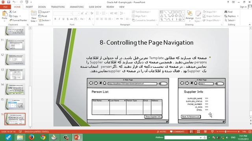Align text left in Paragraph group
Image resolution: width=252 pixels, height=141 pixels.
click(x=97, y=19)
